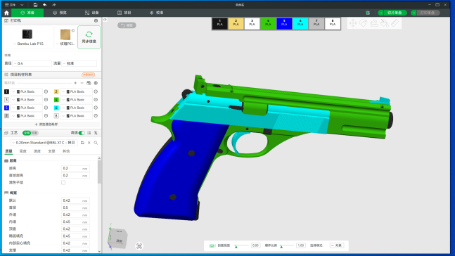Remove a filament with the minus icon
The width and height of the screenshot is (455, 256).
[82, 83]
